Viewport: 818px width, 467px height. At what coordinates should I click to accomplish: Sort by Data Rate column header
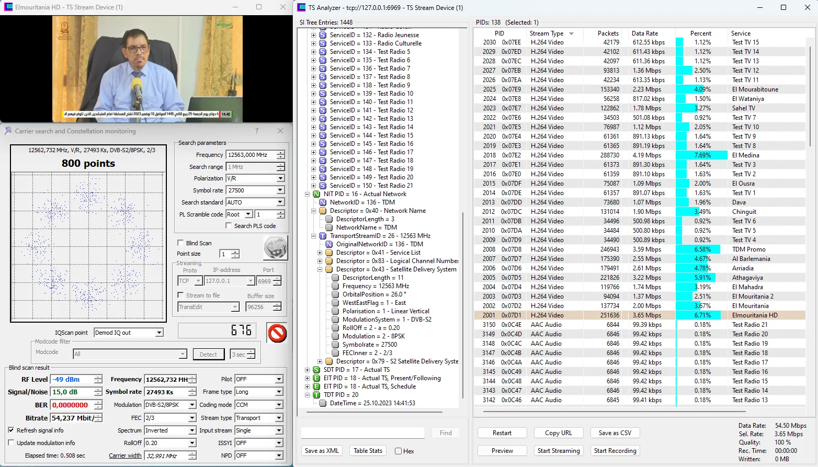coord(644,33)
